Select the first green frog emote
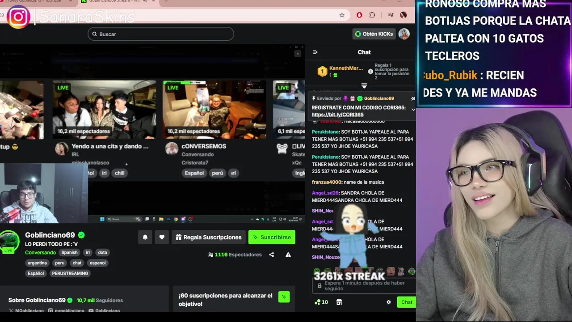This screenshot has height=322, width=572. tap(317, 271)
